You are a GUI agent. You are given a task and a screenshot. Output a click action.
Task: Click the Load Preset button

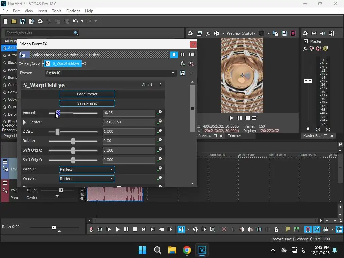tap(87, 94)
